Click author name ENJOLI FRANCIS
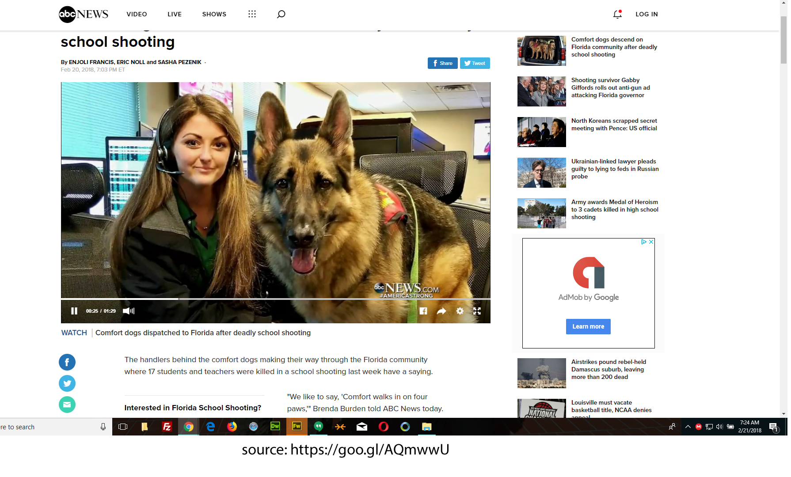This screenshot has width=791, height=477. 91,62
